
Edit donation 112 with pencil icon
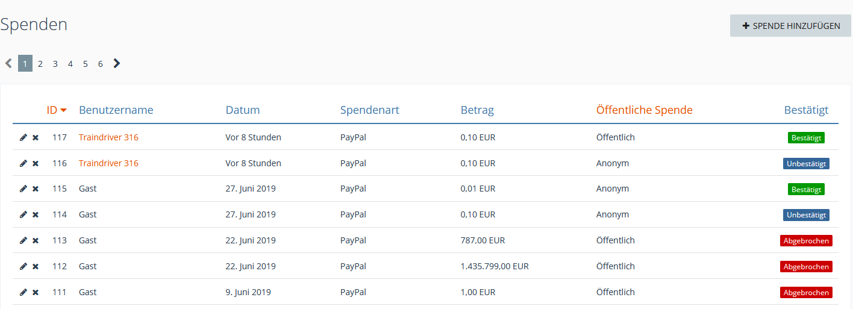pos(23,266)
